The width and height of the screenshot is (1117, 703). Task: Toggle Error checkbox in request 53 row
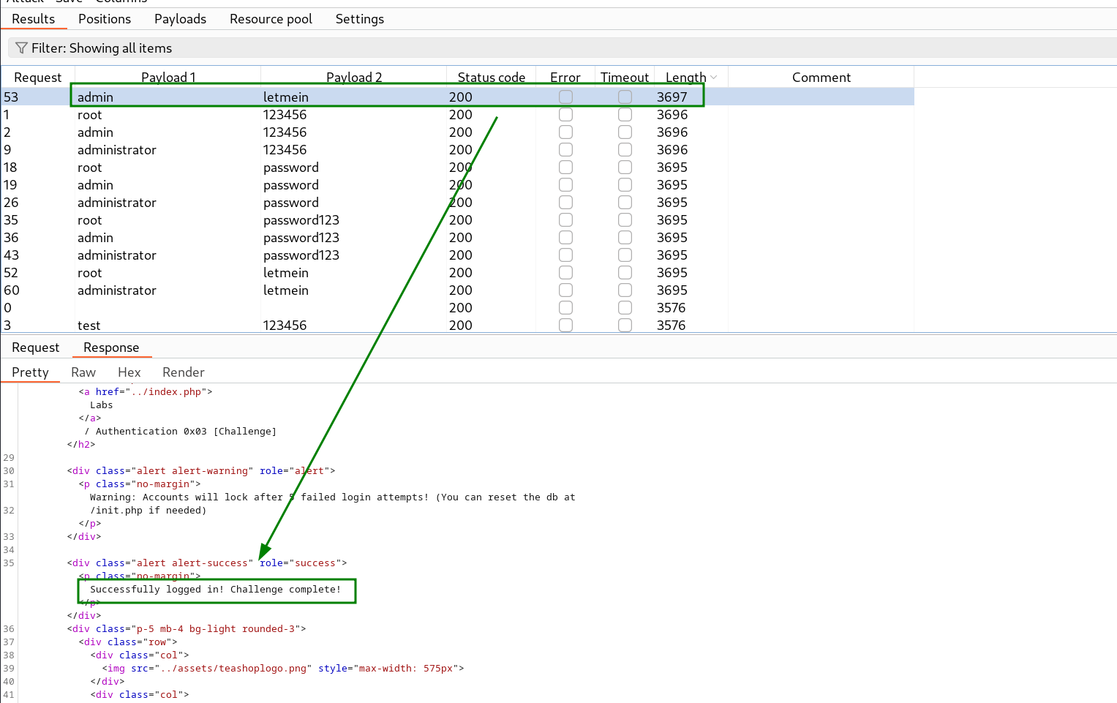tap(565, 97)
